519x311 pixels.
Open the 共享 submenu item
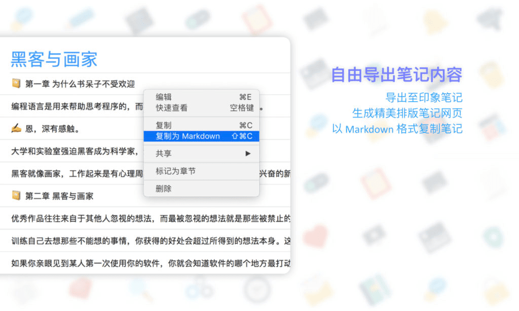tap(164, 153)
